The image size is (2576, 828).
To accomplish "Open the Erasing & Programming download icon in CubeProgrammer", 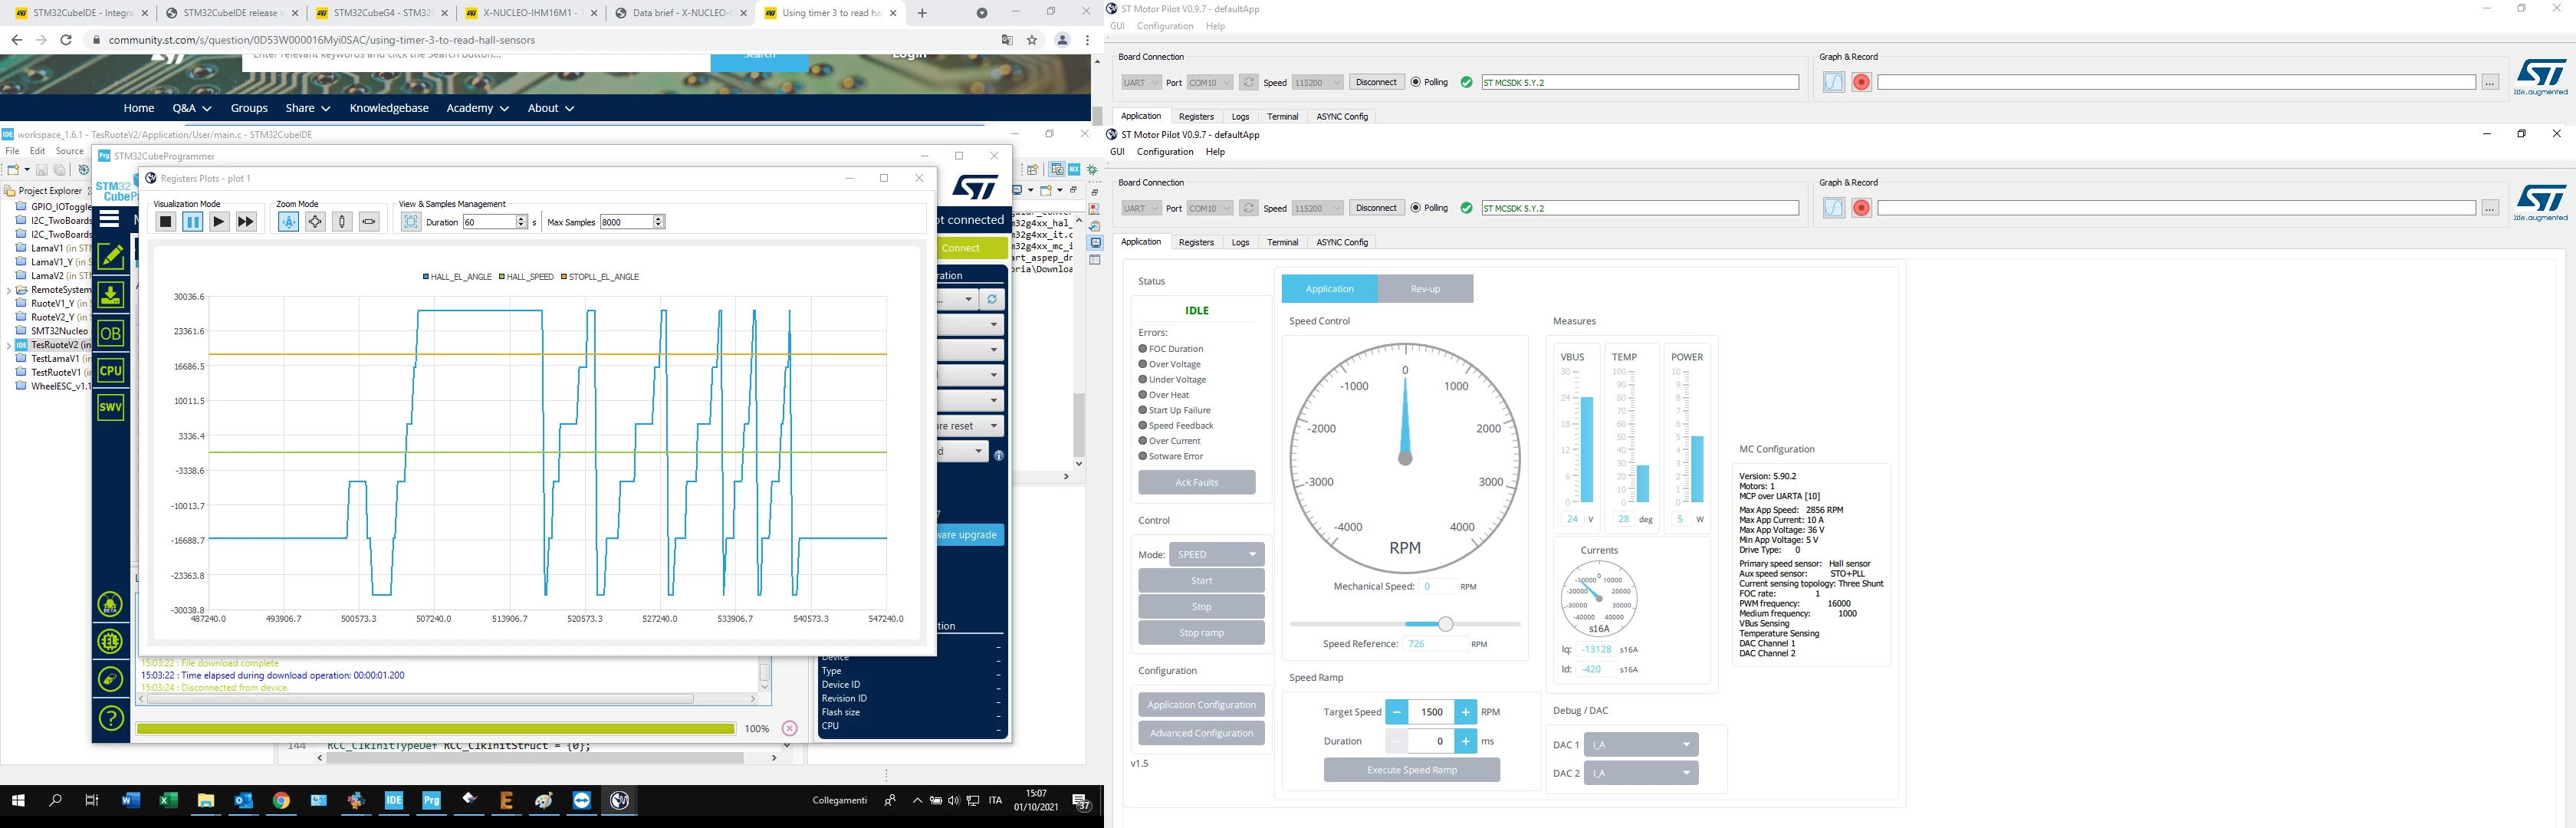I will click(111, 294).
